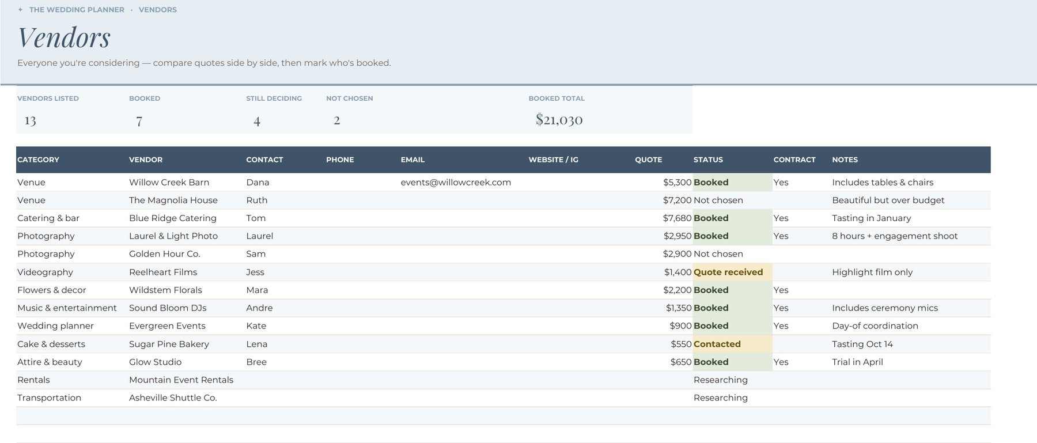
Task: Click the Dana contact cell
Action: tap(258, 182)
